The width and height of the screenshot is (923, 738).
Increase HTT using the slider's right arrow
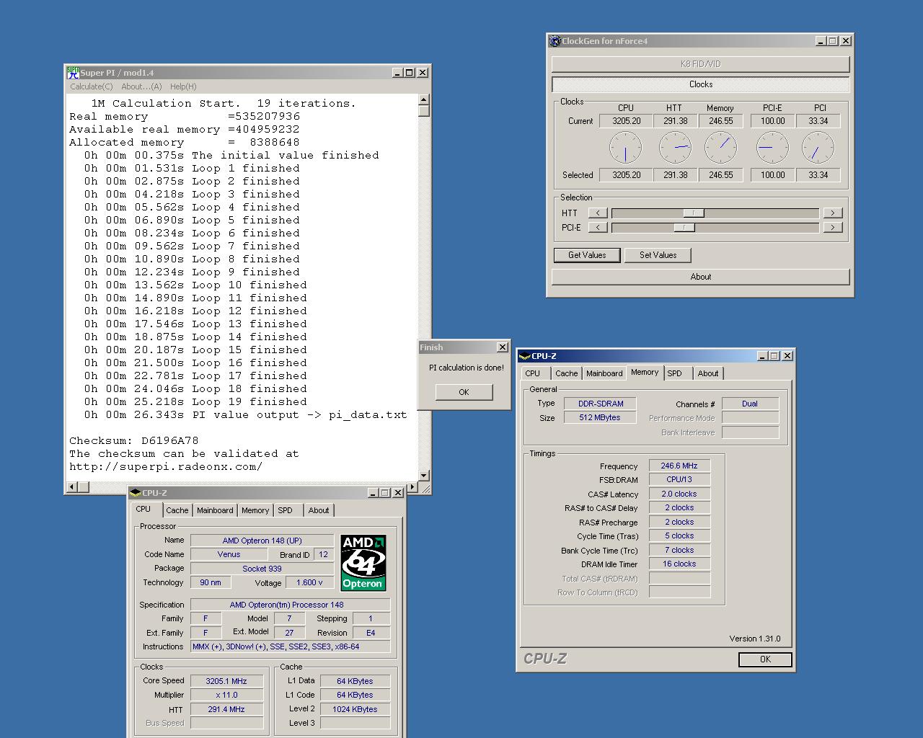[833, 213]
